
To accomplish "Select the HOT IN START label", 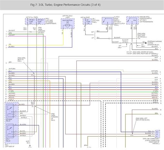I will pyautogui.click(x=85, y=17).
